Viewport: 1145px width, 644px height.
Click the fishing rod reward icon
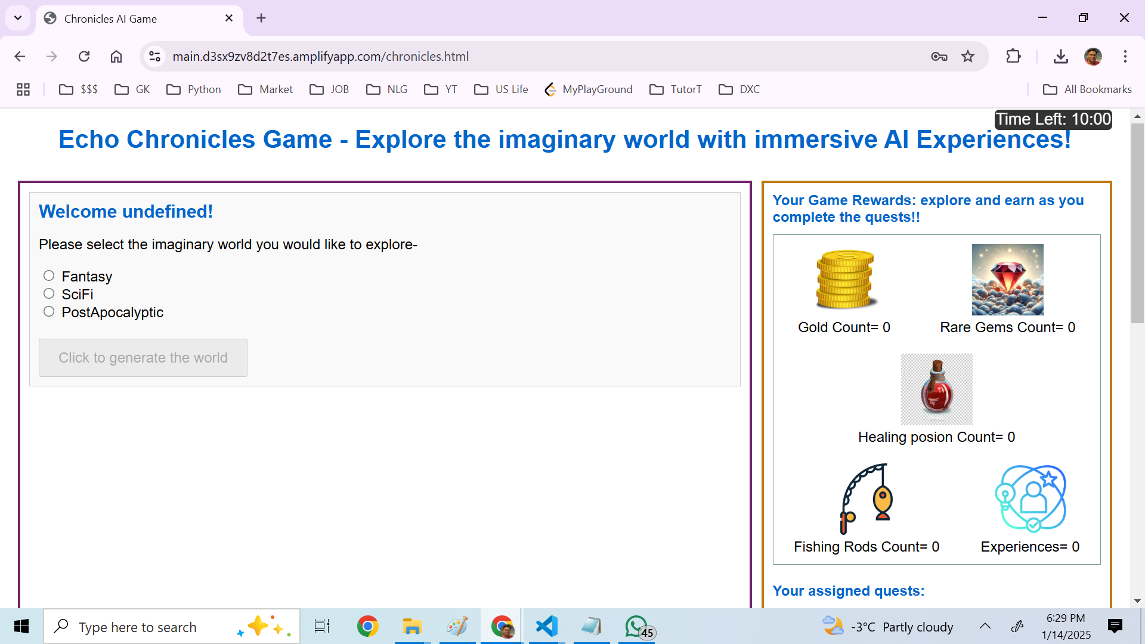tap(866, 499)
